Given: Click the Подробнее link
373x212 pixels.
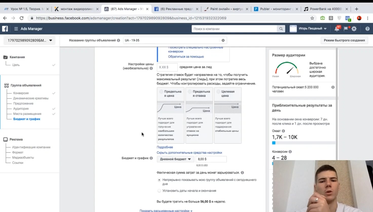Looking at the screenshot, I should (165, 147).
